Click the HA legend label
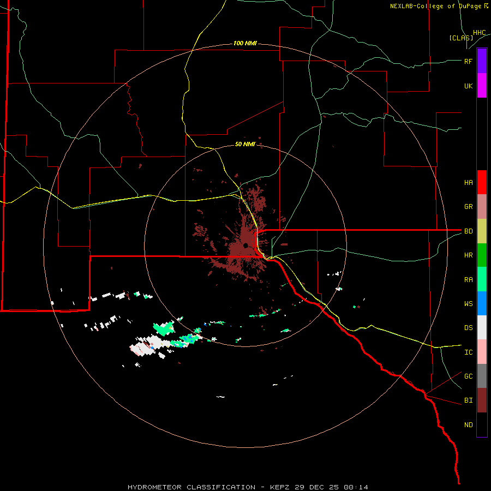The image size is (491, 491). point(468,183)
